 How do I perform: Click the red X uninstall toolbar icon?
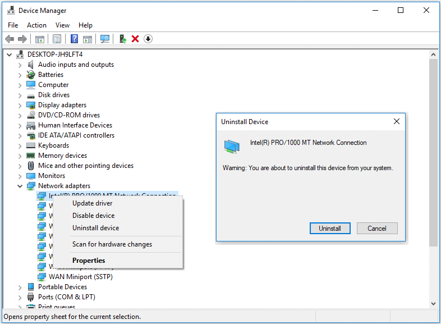[135, 39]
